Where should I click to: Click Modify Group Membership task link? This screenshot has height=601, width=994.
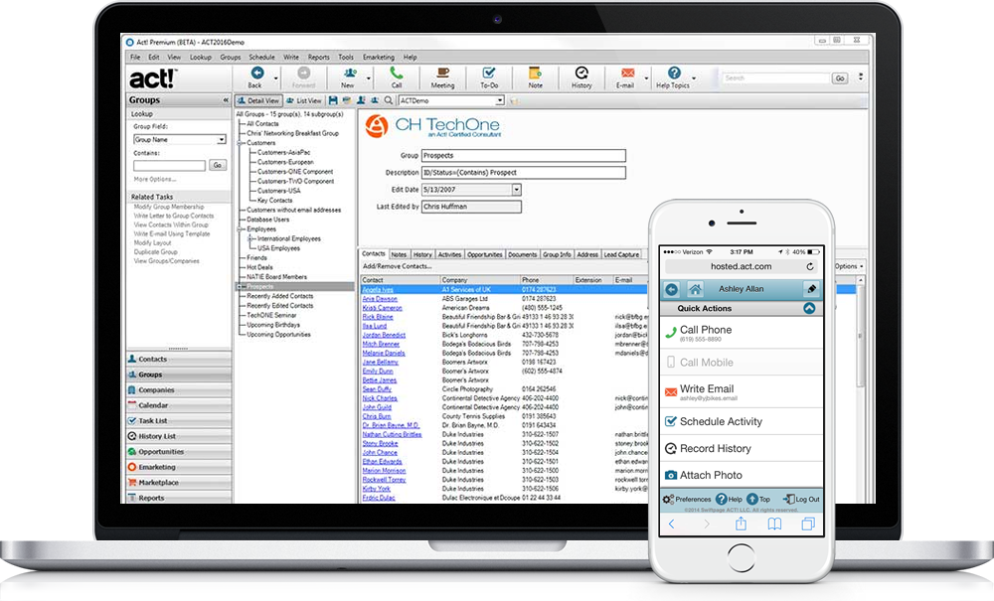(169, 207)
